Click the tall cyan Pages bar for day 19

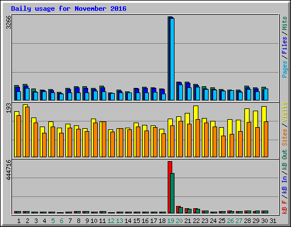click(x=172, y=59)
